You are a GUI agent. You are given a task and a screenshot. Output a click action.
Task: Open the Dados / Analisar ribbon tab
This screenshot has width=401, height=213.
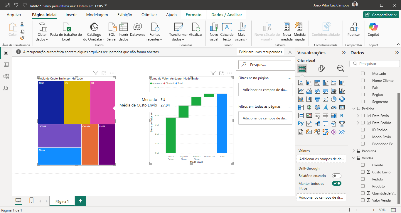click(227, 15)
